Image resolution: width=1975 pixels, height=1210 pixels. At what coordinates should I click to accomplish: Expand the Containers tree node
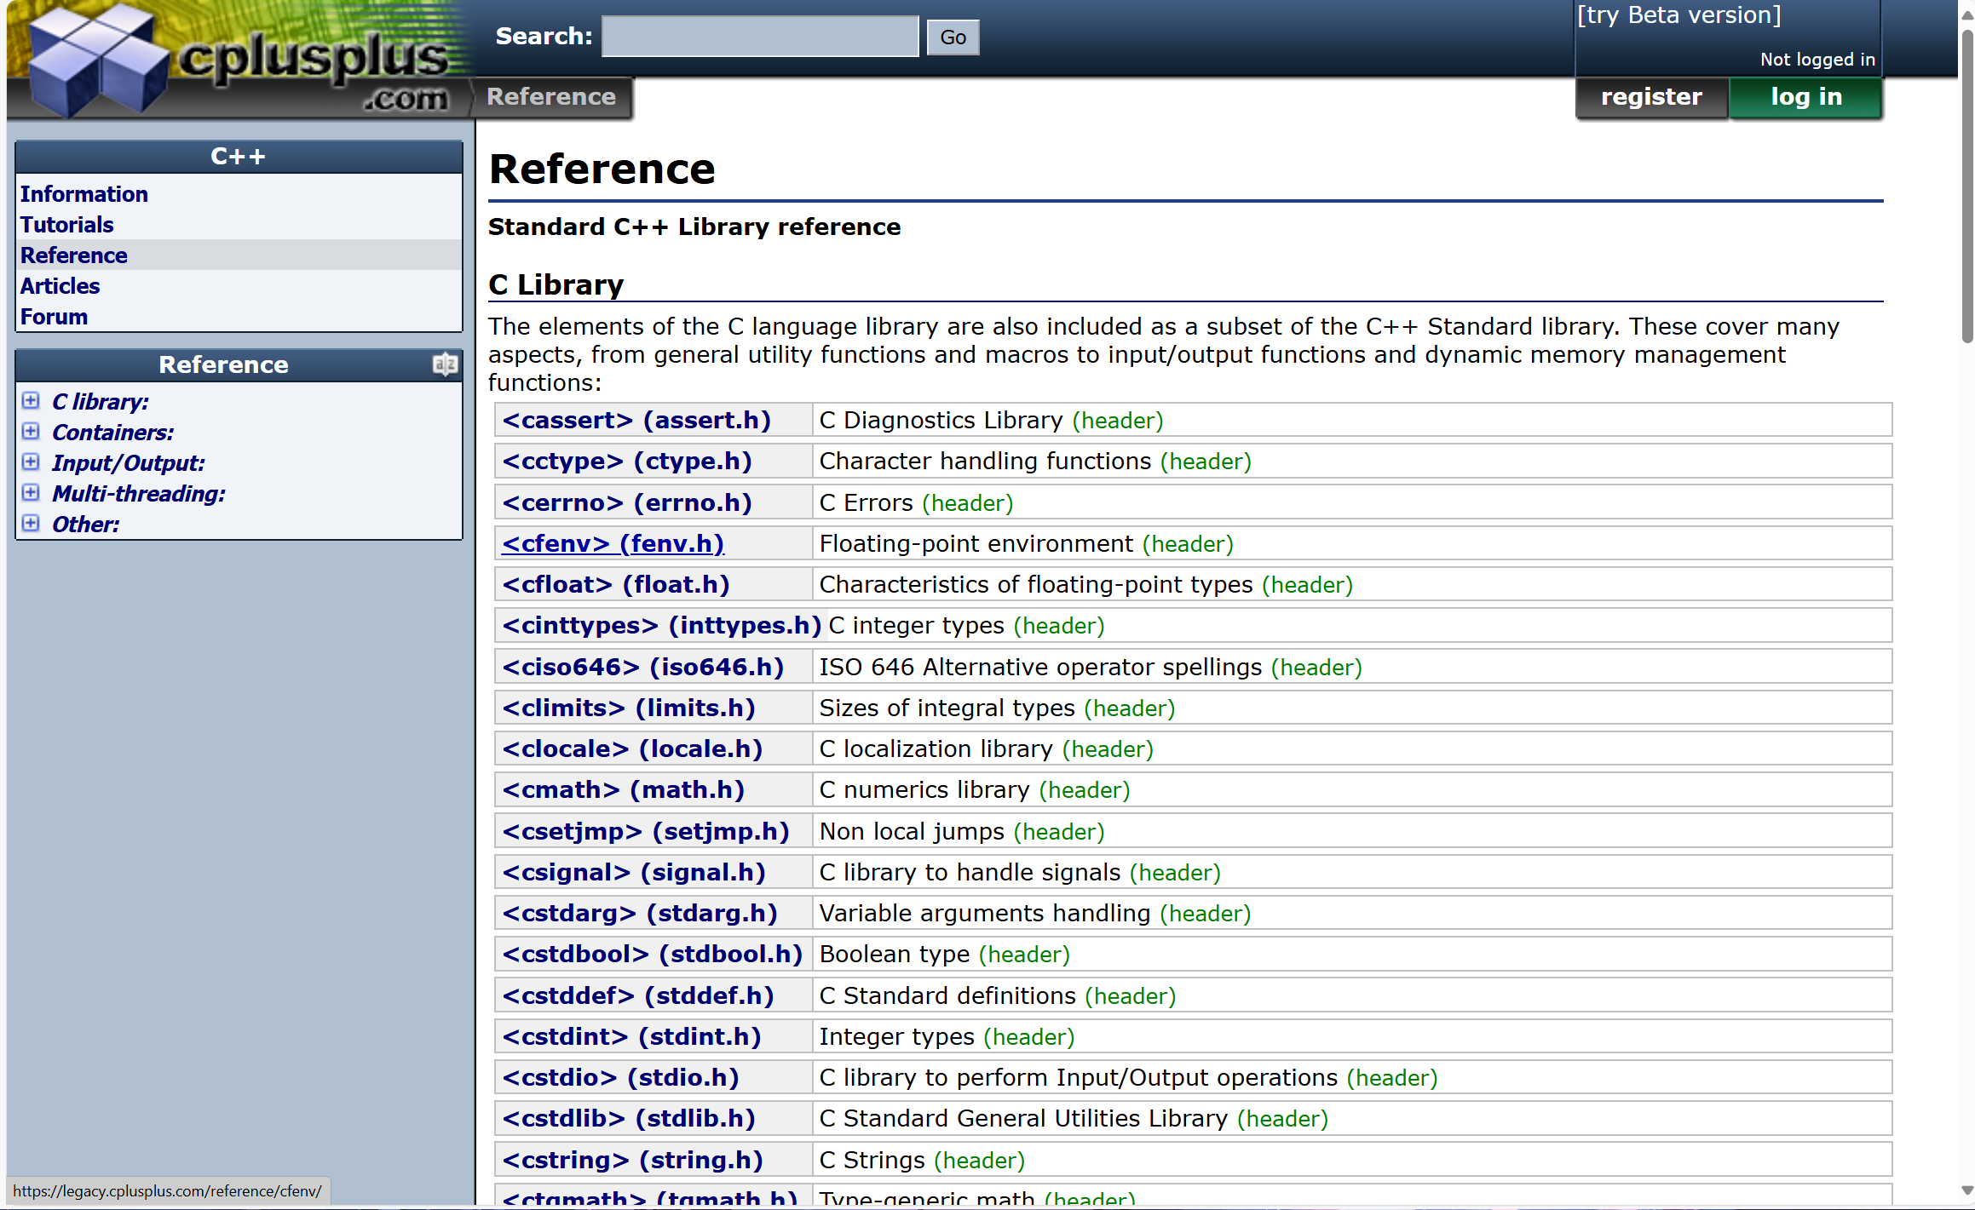coord(31,432)
